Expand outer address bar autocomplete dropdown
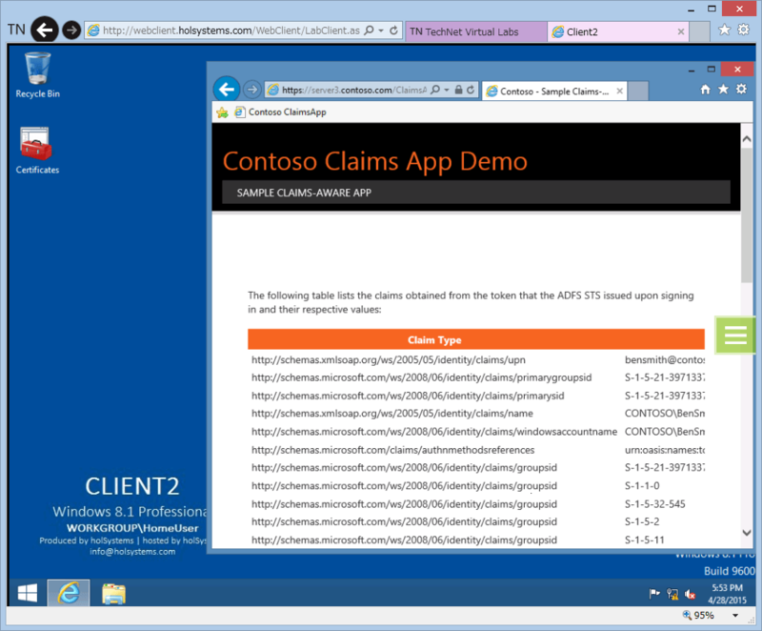The width and height of the screenshot is (762, 631). click(382, 31)
